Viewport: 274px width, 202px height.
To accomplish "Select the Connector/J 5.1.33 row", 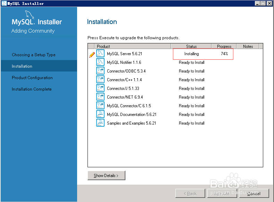I will pyautogui.click(x=175, y=89).
